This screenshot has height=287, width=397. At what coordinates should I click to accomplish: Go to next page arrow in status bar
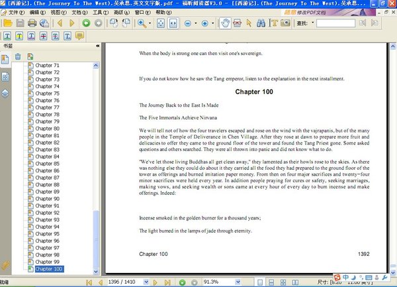[155, 282]
